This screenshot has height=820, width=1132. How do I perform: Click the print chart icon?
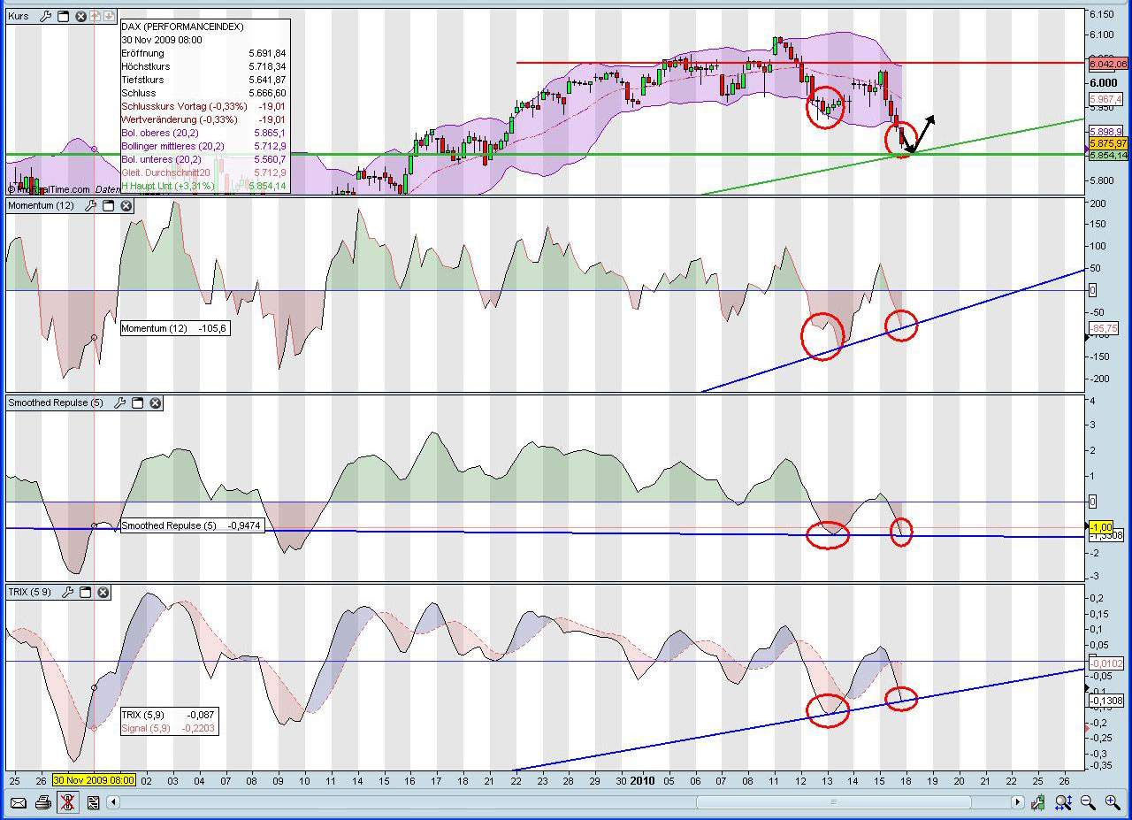42,803
